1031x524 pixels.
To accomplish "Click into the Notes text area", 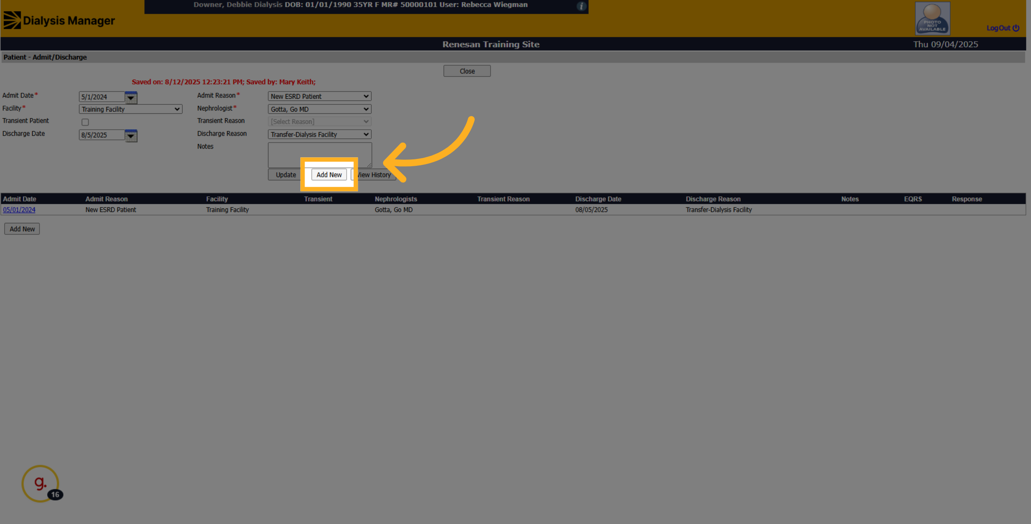I will tap(320, 155).
